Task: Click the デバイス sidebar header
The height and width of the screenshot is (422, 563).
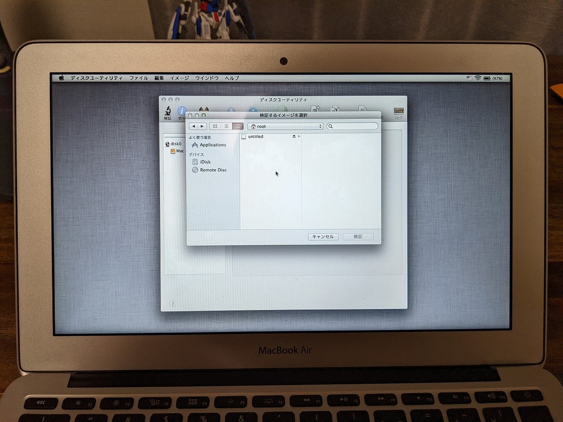Action: pyautogui.click(x=196, y=155)
